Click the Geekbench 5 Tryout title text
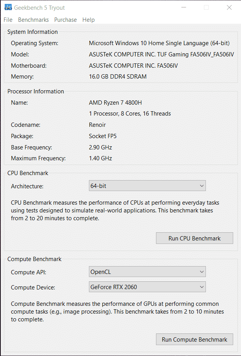The image size is (241, 356). (39, 7)
